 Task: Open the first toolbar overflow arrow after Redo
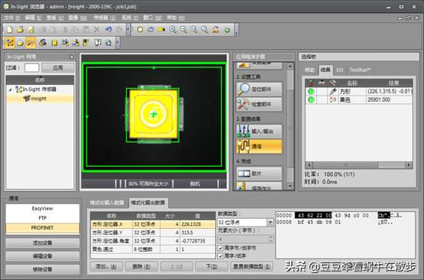coord(129,30)
